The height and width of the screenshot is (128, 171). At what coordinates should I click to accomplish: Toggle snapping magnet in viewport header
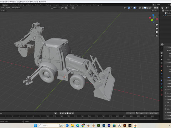(66, 8)
